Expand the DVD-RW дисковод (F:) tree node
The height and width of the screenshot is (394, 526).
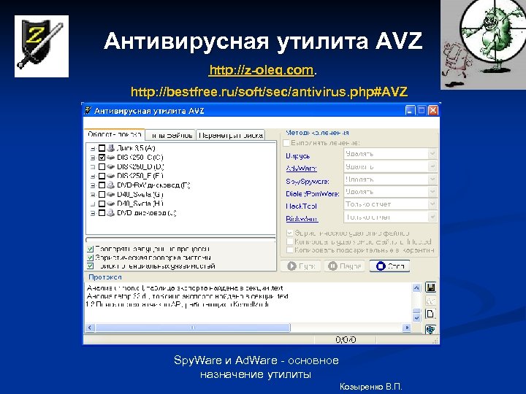[93, 185]
